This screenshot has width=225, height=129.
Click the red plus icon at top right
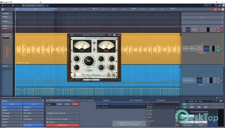(x=215, y=10)
